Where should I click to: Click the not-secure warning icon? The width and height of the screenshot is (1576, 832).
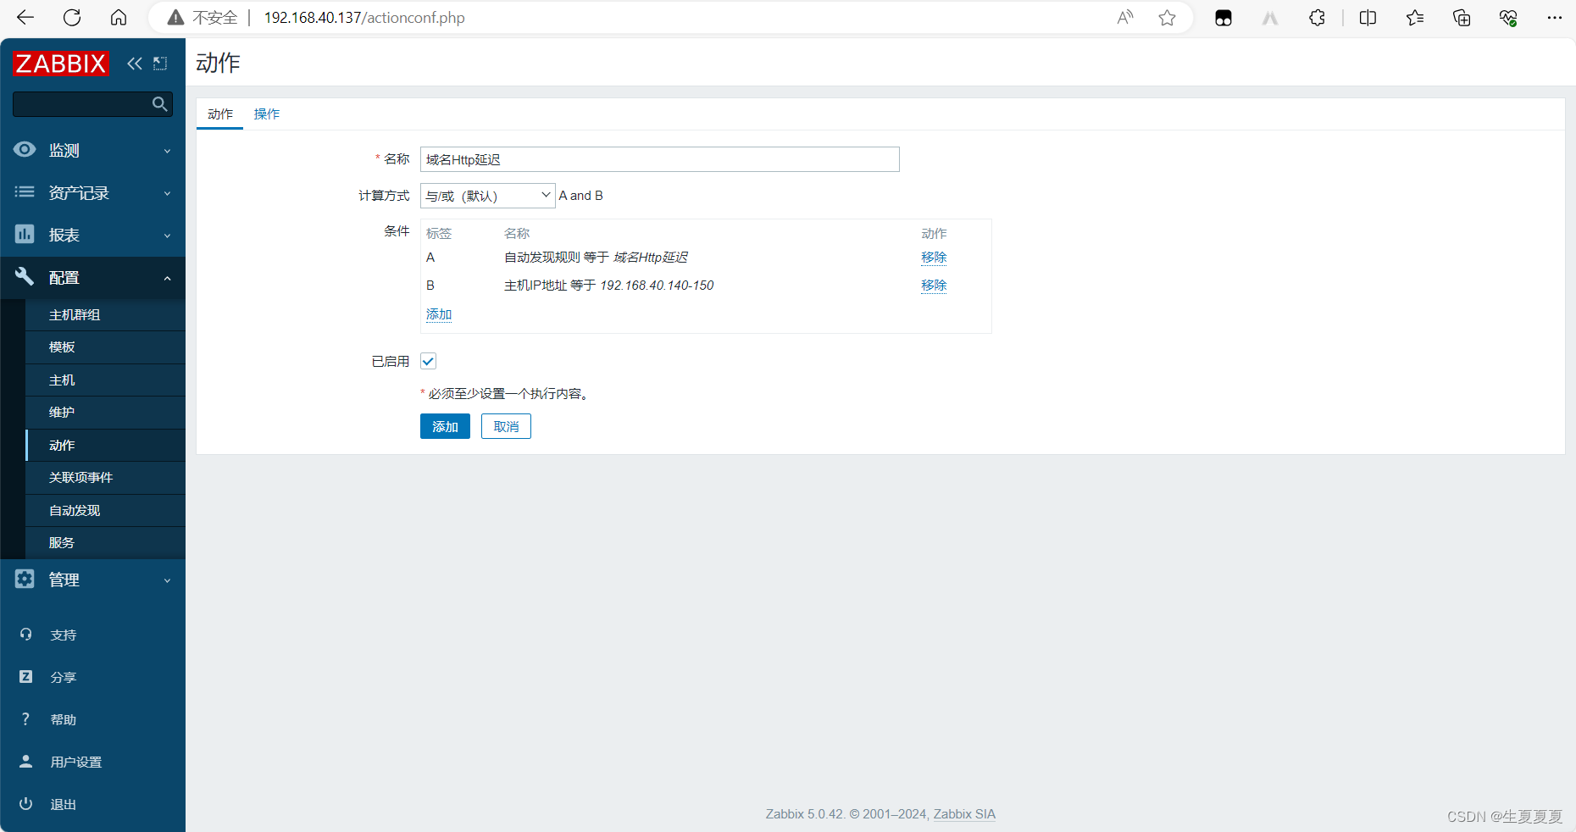(175, 18)
